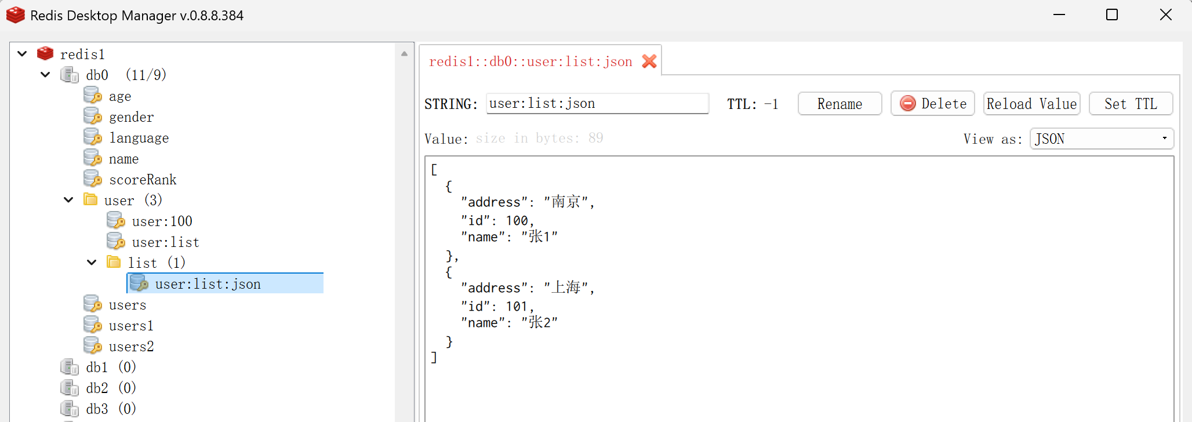This screenshot has height=422, width=1192.
Task: Click the "size in bytes: 89" text
Action: tap(539, 138)
